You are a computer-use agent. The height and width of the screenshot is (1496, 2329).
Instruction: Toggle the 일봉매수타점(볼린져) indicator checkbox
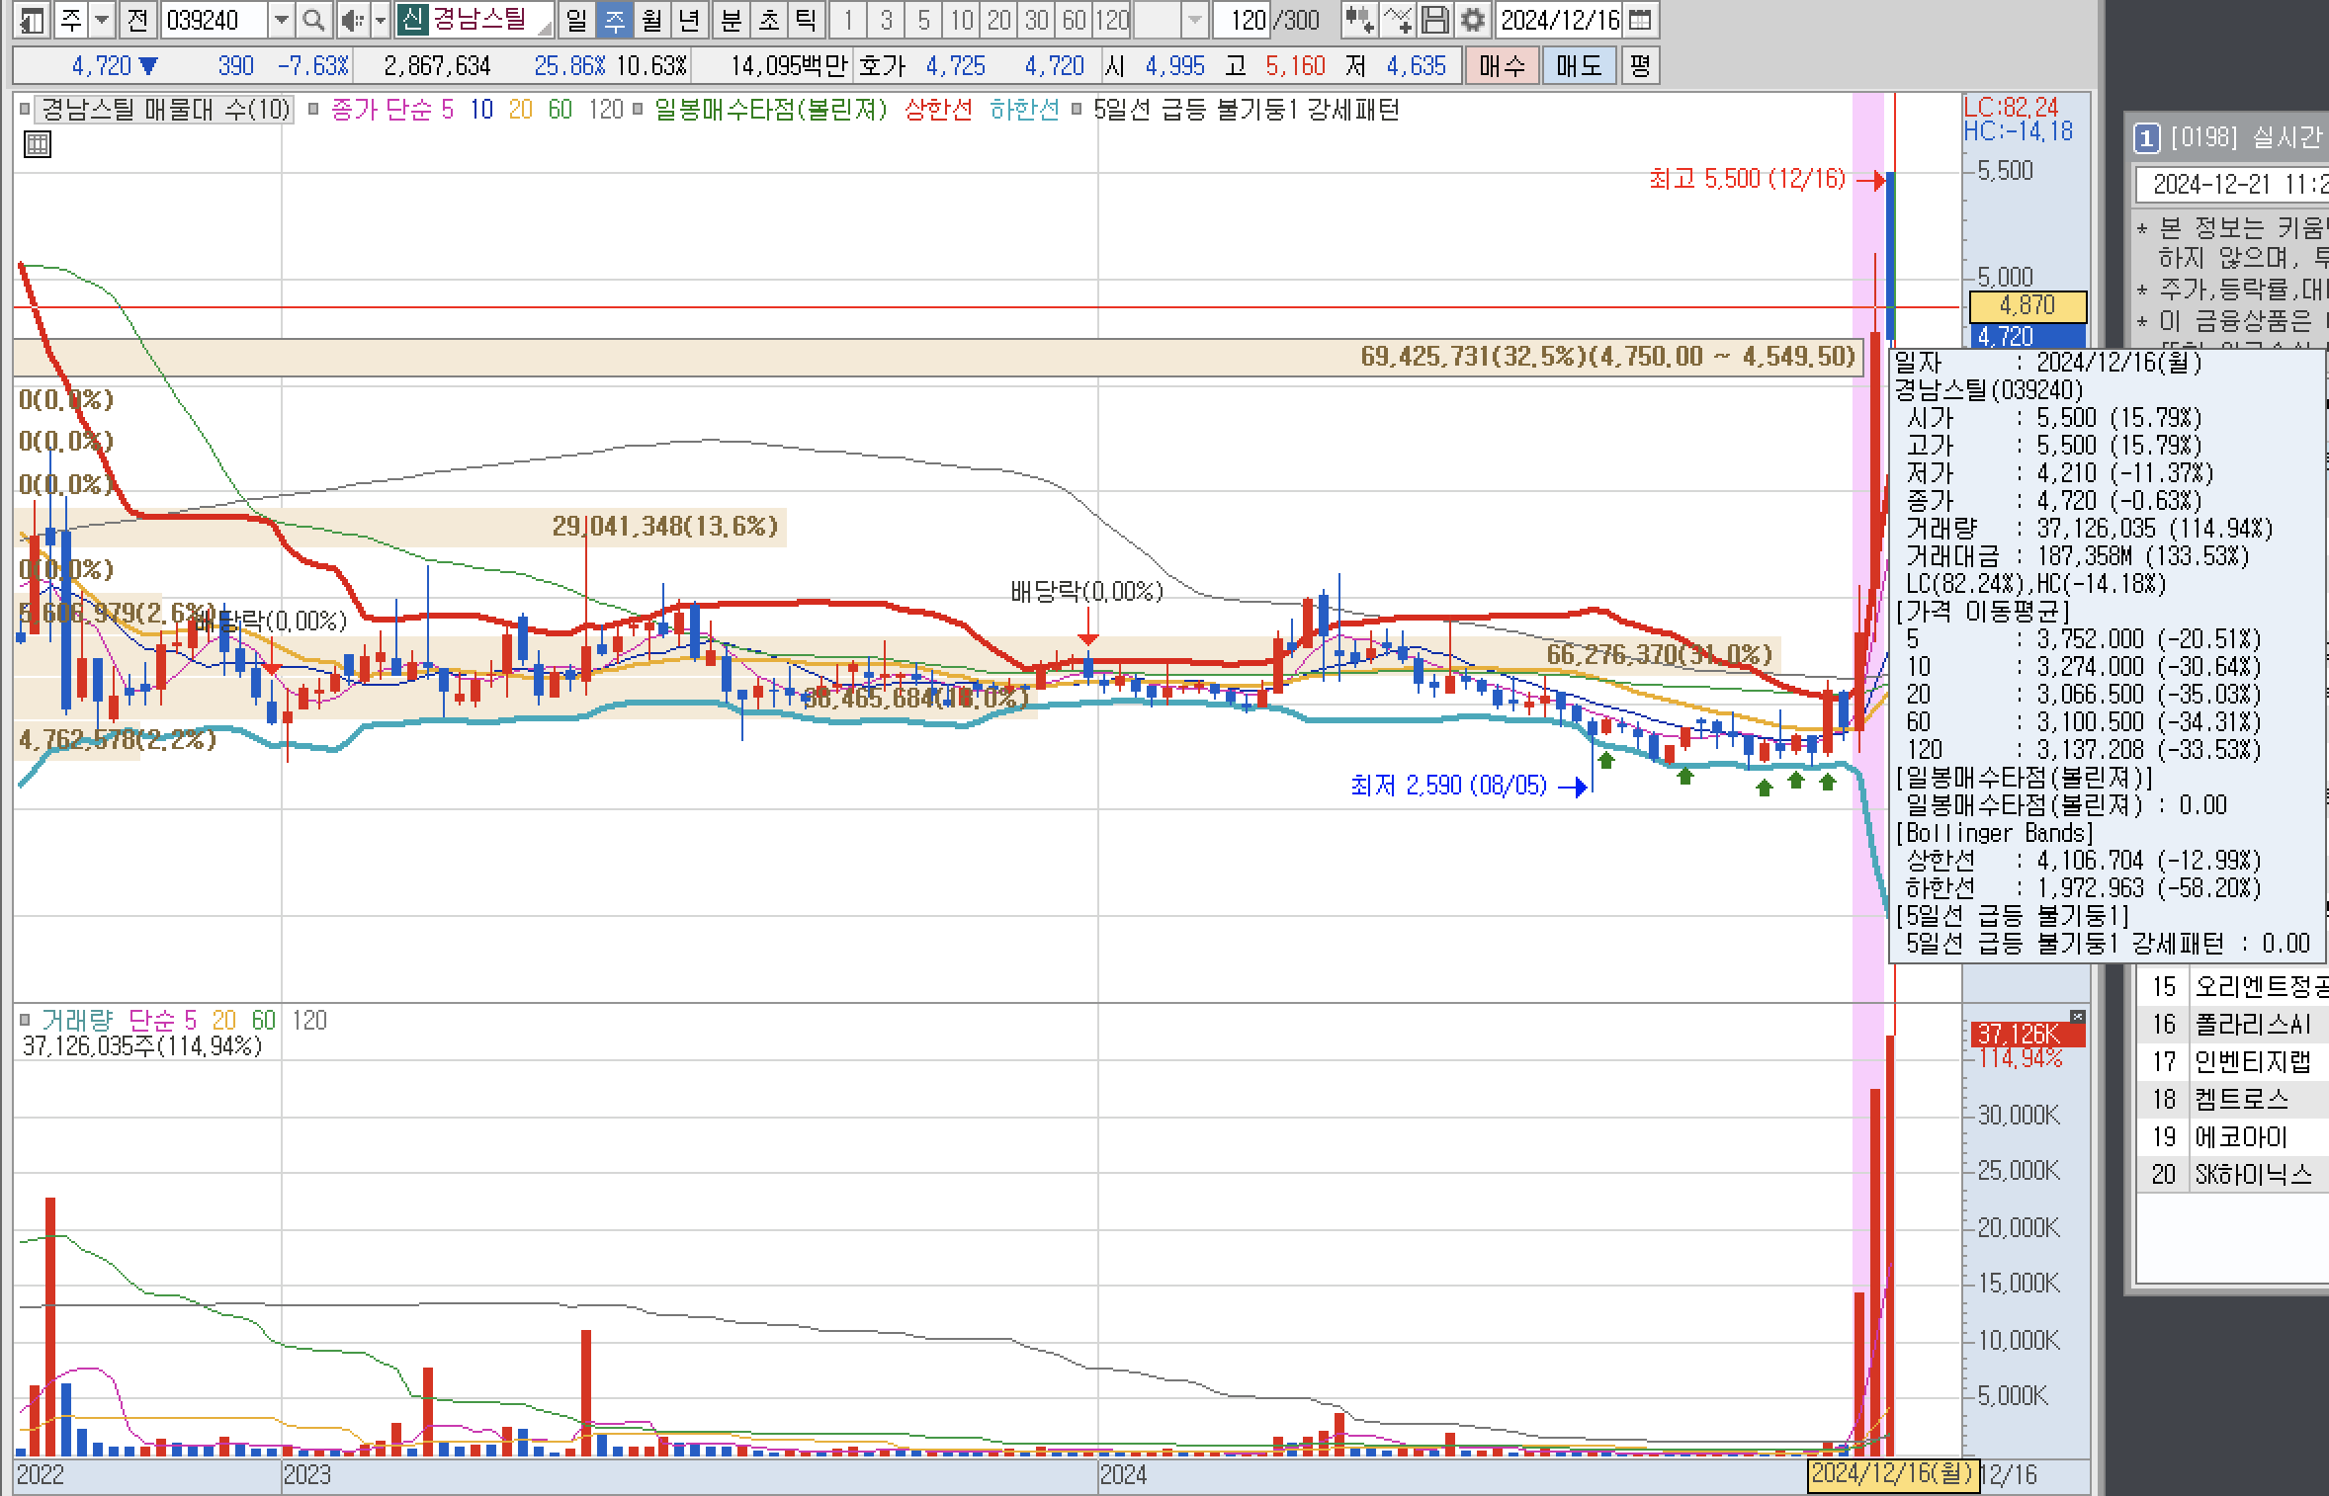[x=638, y=110]
